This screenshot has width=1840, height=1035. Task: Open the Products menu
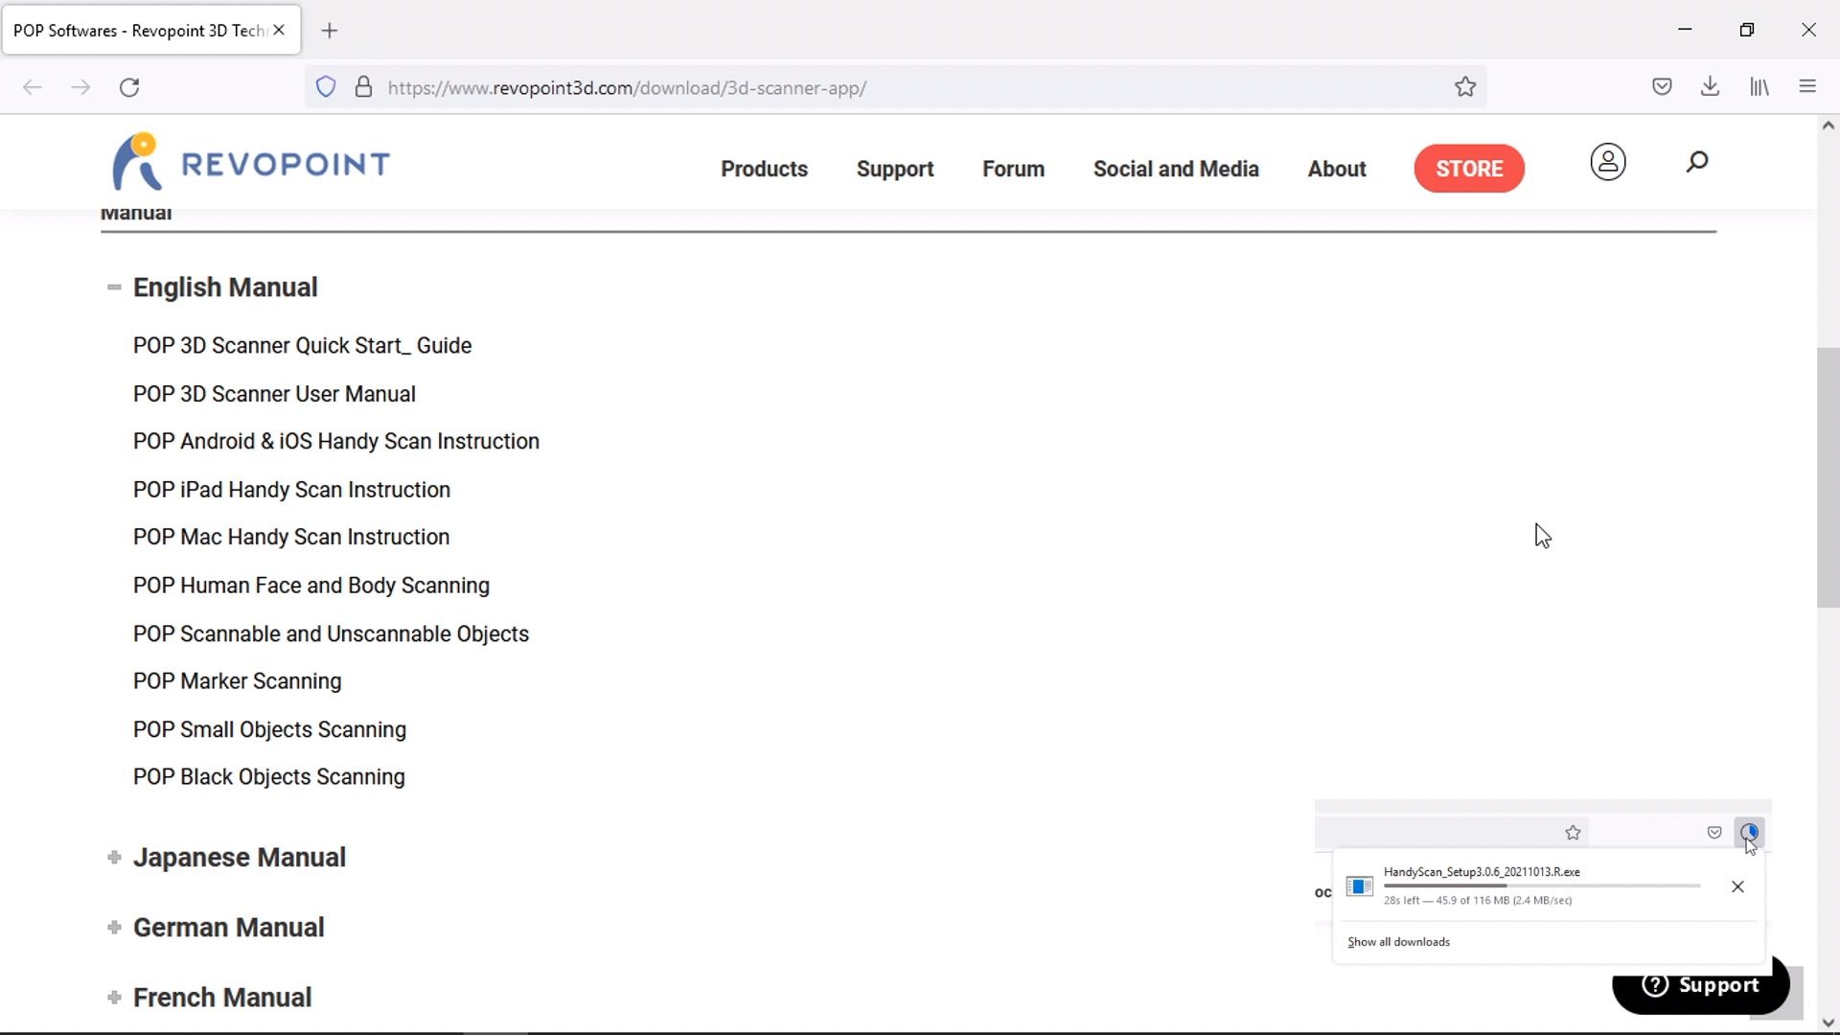(764, 169)
